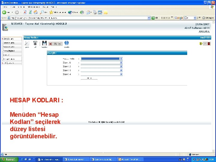Screen dimensions: 216x162
Task: Open the Düzey 1 dropdown
Action: 121,62
